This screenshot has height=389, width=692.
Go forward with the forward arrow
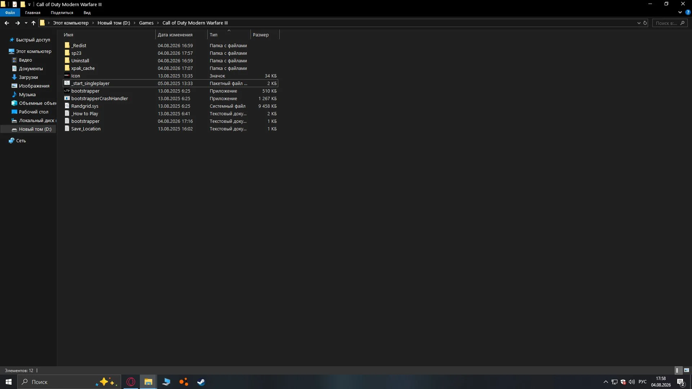(x=17, y=23)
